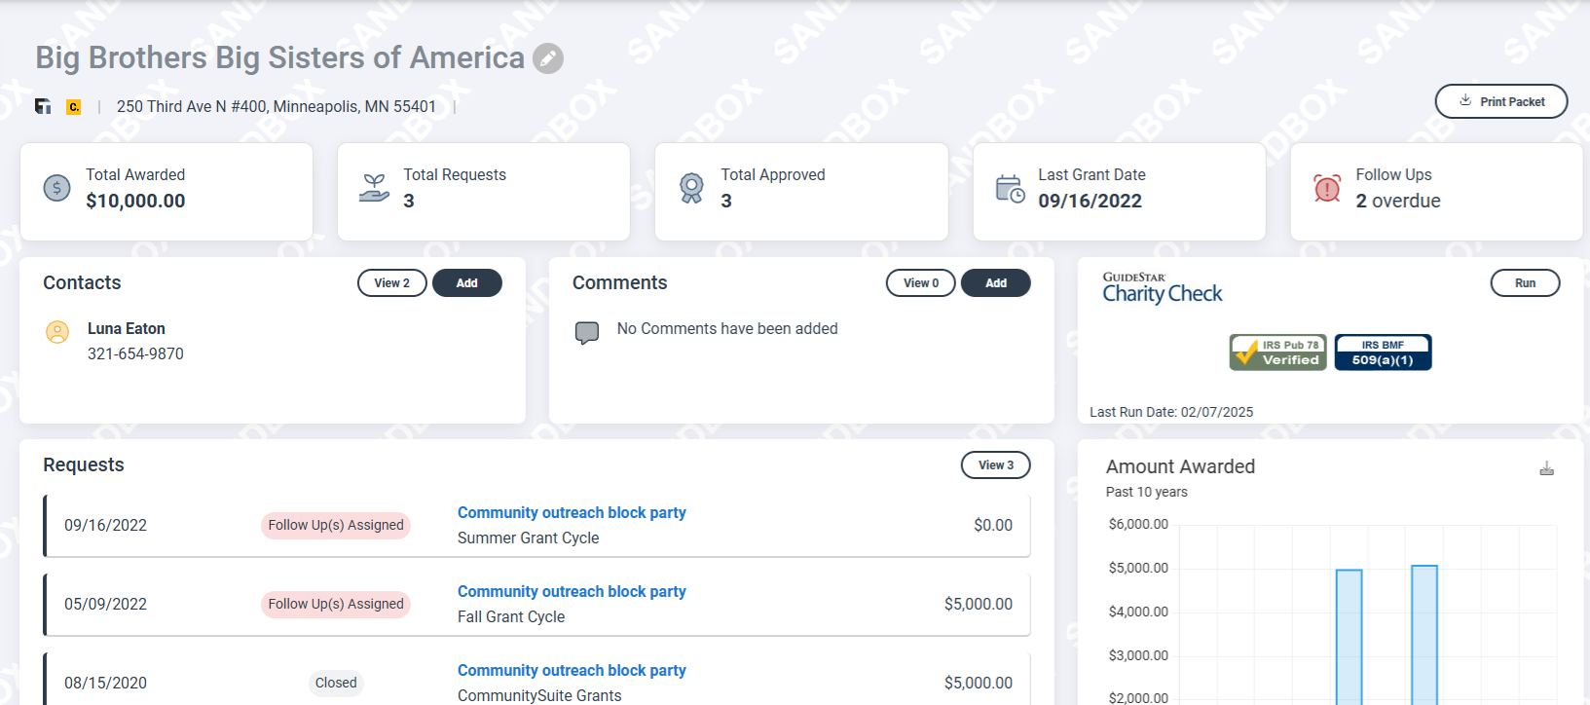Viewport: 1590px width, 705px height.
Task: Click the yellow C badge icon
Action: click(73, 107)
